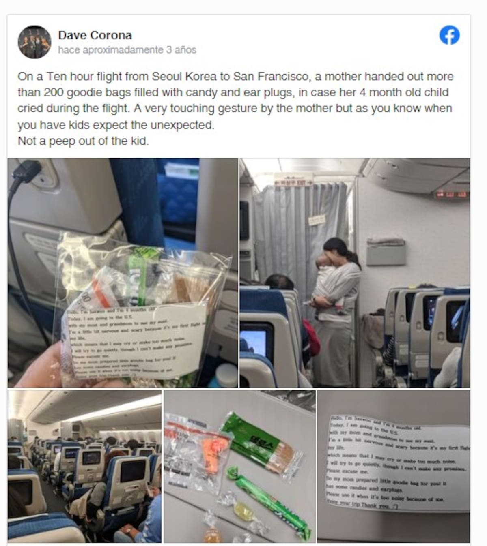Open the photo of mother holding baby
This screenshot has height=546, width=487.
(x=355, y=273)
